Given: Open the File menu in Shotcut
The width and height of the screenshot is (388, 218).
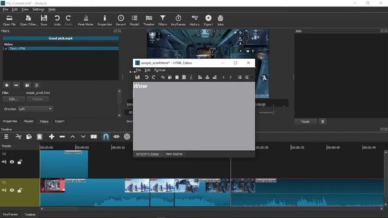Looking at the screenshot, I should coord(5,10).
